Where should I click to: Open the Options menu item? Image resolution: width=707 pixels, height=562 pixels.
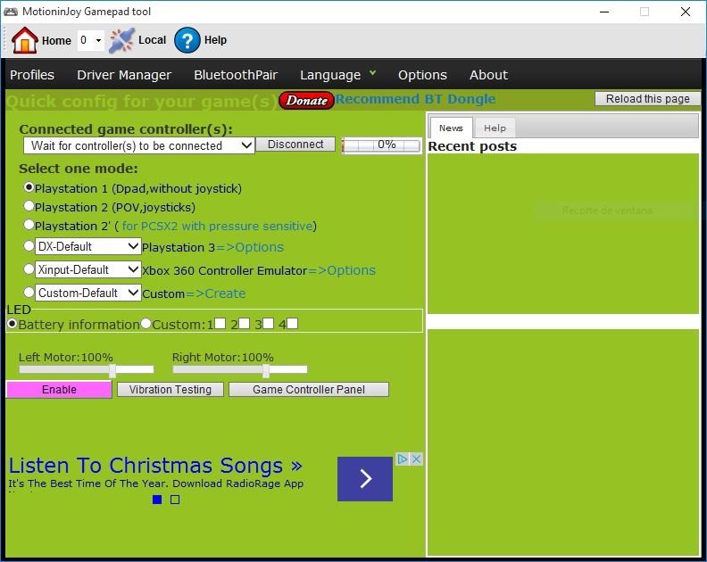coord(422,75)
